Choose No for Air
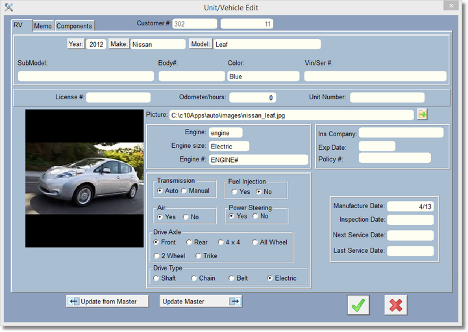Image resolution: width=468 pixels, height=332 pixels. [x=186, y=217]
